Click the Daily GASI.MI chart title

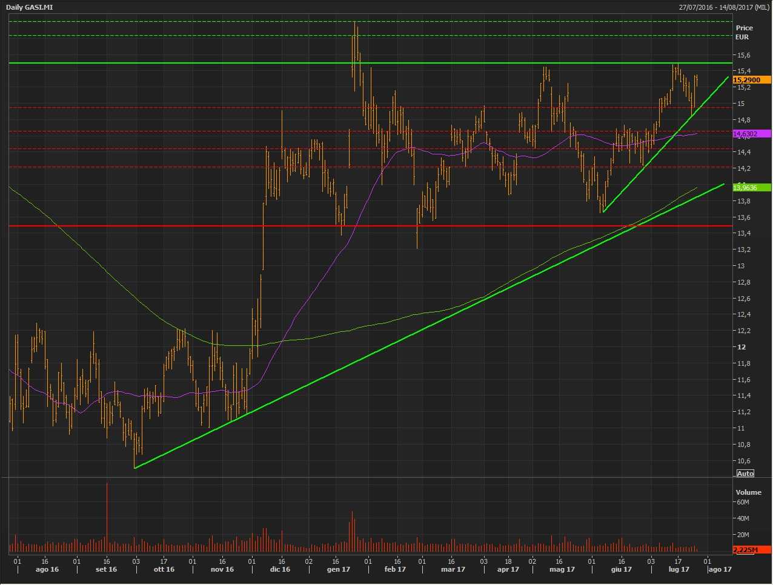point(30,7)
